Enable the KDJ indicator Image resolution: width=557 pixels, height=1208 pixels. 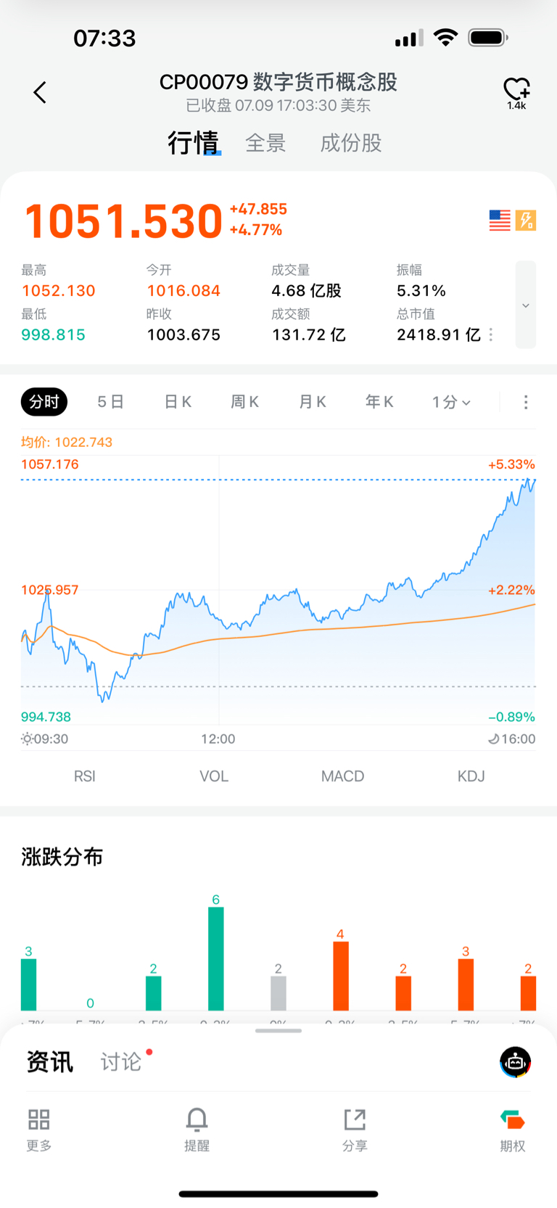[x=471, y=776]
